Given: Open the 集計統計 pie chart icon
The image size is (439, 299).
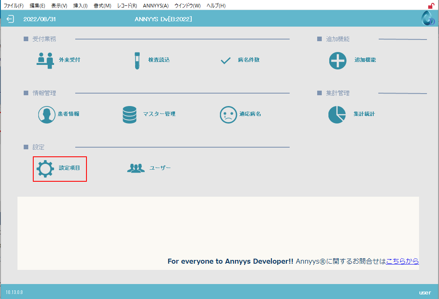Looking at the screenshot, I should point(337,114).
